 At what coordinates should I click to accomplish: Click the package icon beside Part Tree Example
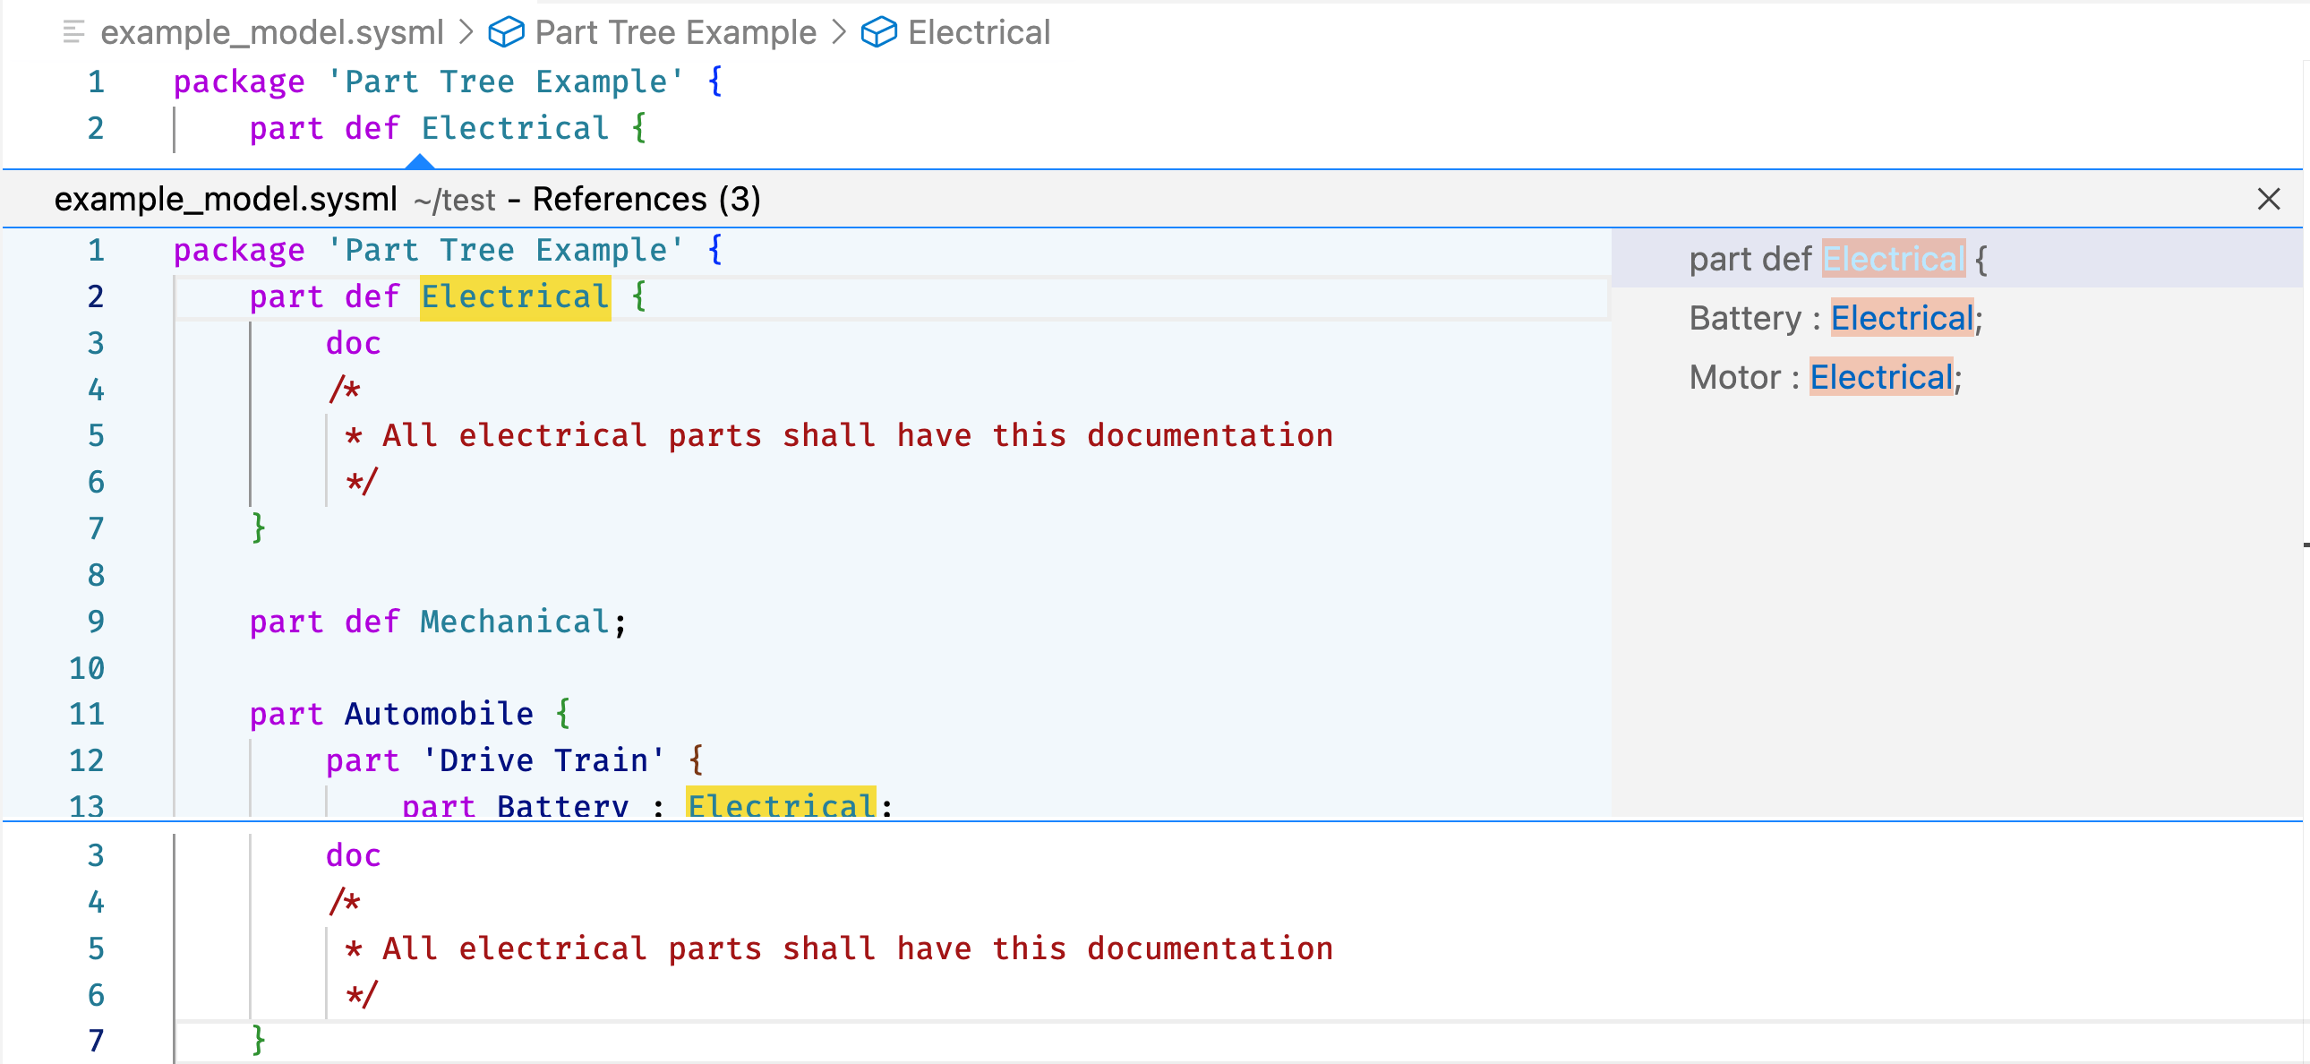coord(506,32)
